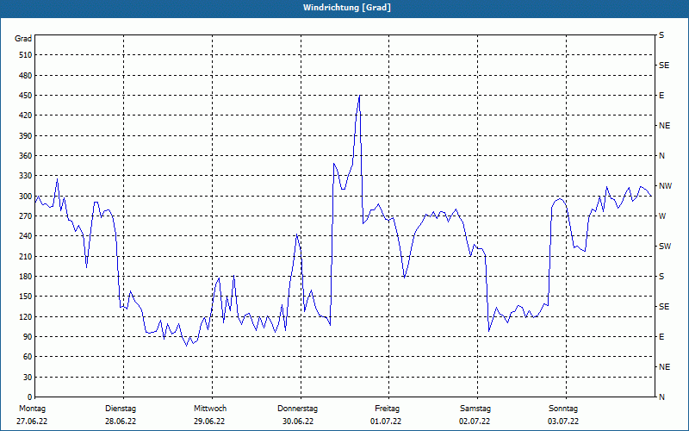Viewport: 689px width, 431px height.
Task: Click the y-axis value "390"
Action: coord(26,136)
